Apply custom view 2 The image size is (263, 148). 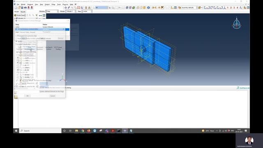(x=231, y=8)
